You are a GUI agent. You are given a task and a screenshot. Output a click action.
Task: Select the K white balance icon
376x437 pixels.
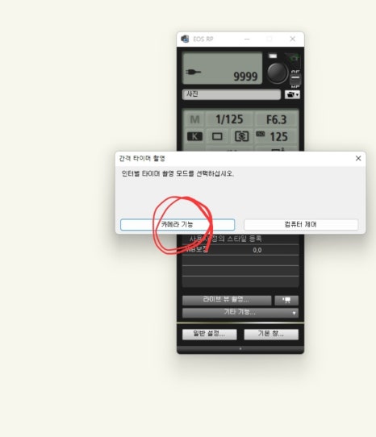(x=194, y=136)
